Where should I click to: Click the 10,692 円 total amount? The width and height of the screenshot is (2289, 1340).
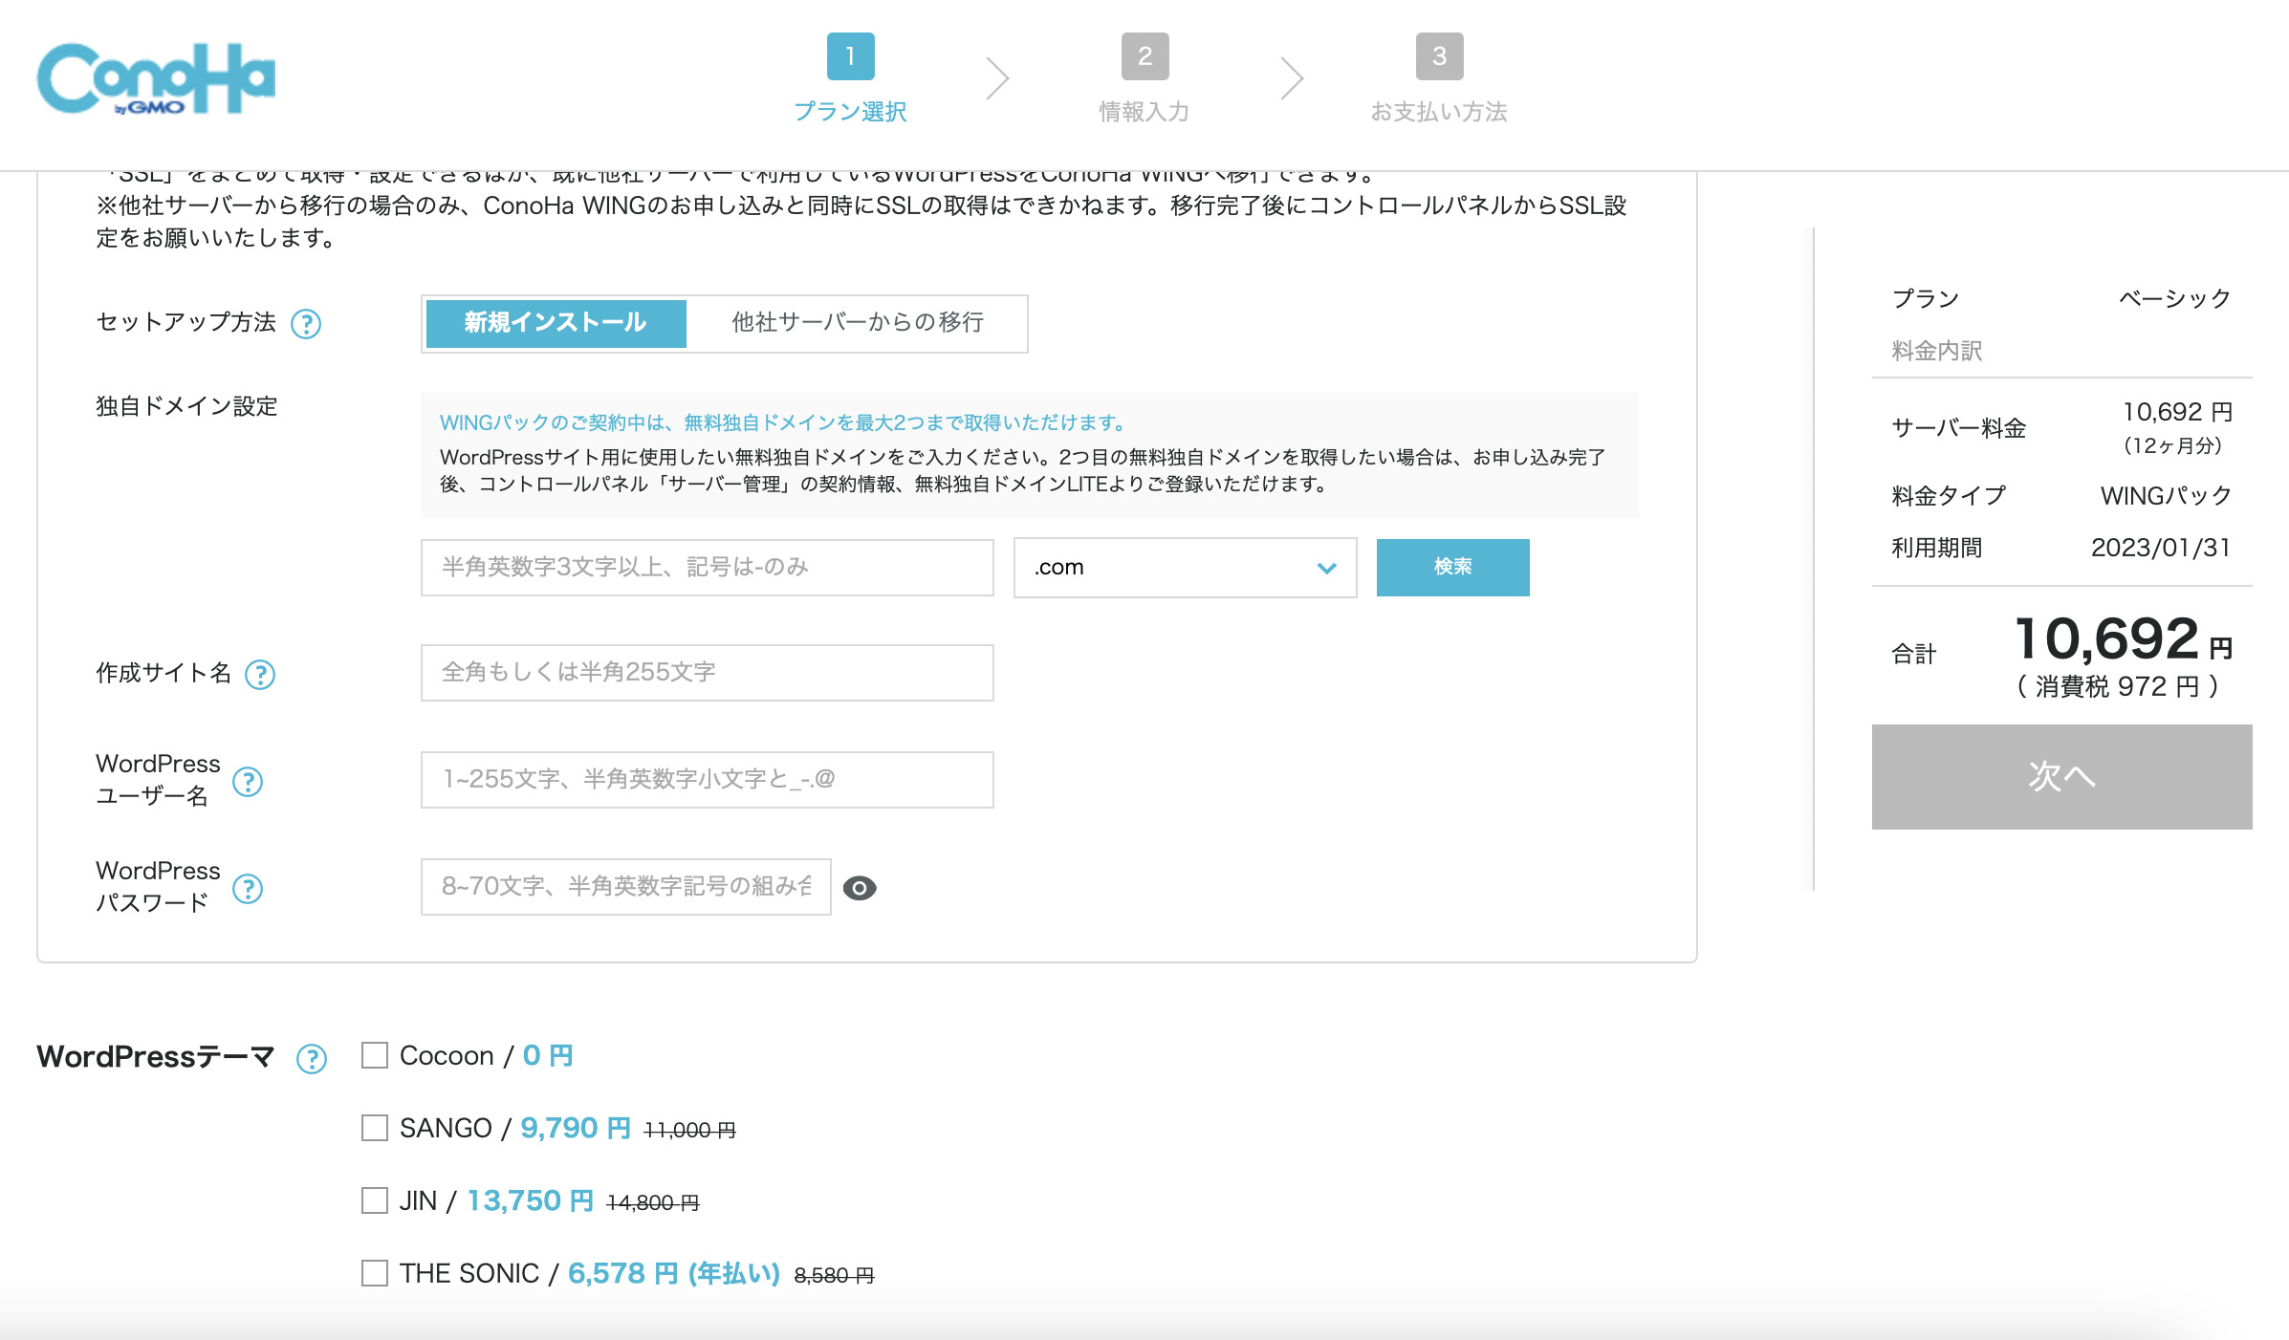pos(2124,639)
